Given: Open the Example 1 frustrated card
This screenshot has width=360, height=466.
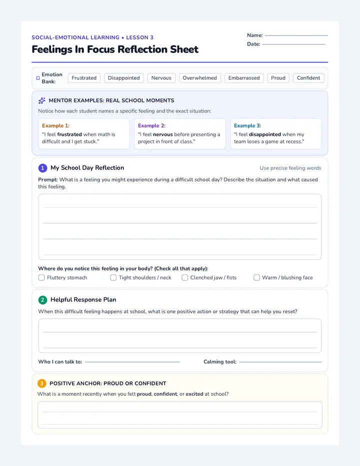Looking at the screenshot, I should [84, 133].
